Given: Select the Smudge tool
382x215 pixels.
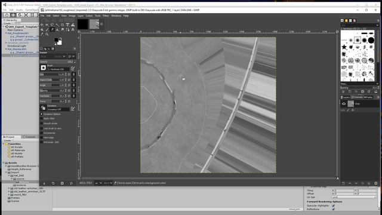Looking at the screenshot, I should coord(63,29).
